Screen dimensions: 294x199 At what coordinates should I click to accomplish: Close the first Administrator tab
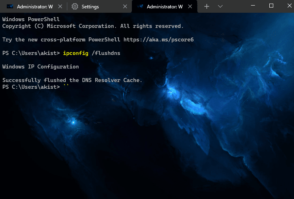click(60, 6)
